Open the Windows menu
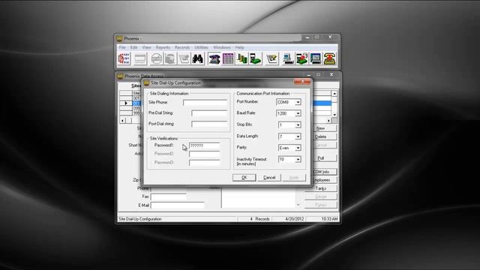Image resolution: width=480 pixels, height=270 pixels. (222, 47)
